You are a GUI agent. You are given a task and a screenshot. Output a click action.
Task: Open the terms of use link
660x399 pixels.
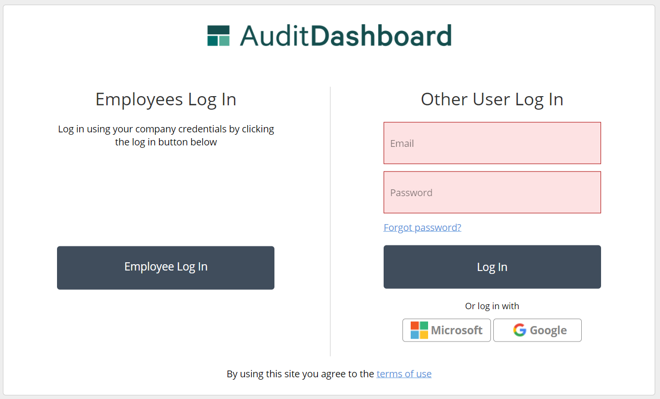pyautogui.click(x=404, y=374)
